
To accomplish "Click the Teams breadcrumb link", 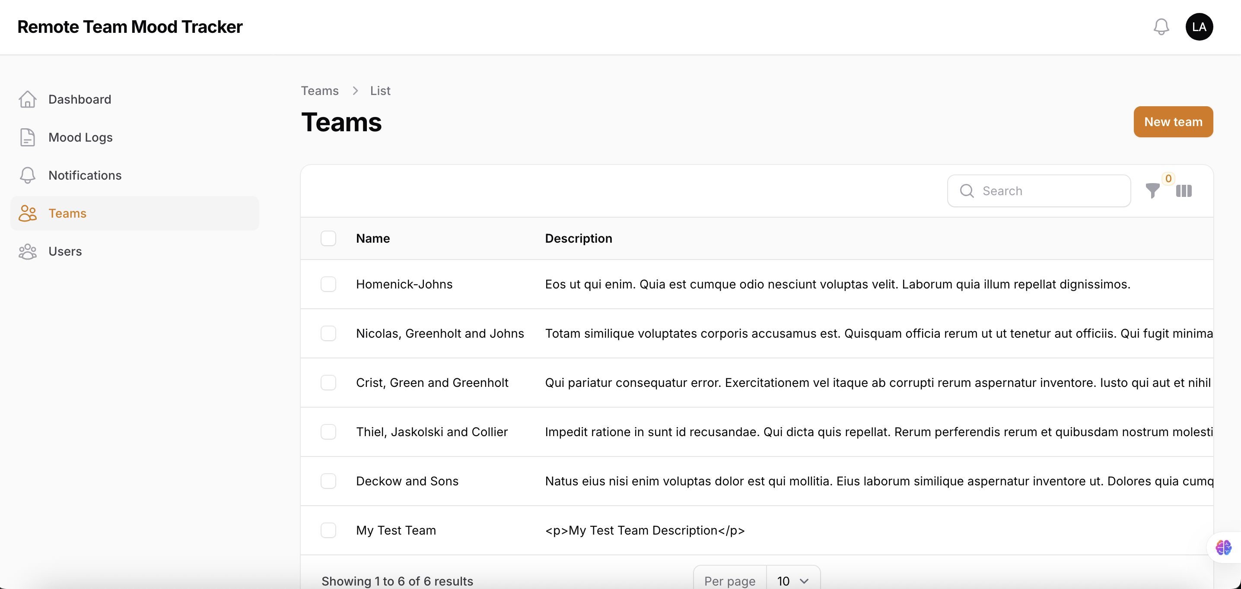I will 319,91.
